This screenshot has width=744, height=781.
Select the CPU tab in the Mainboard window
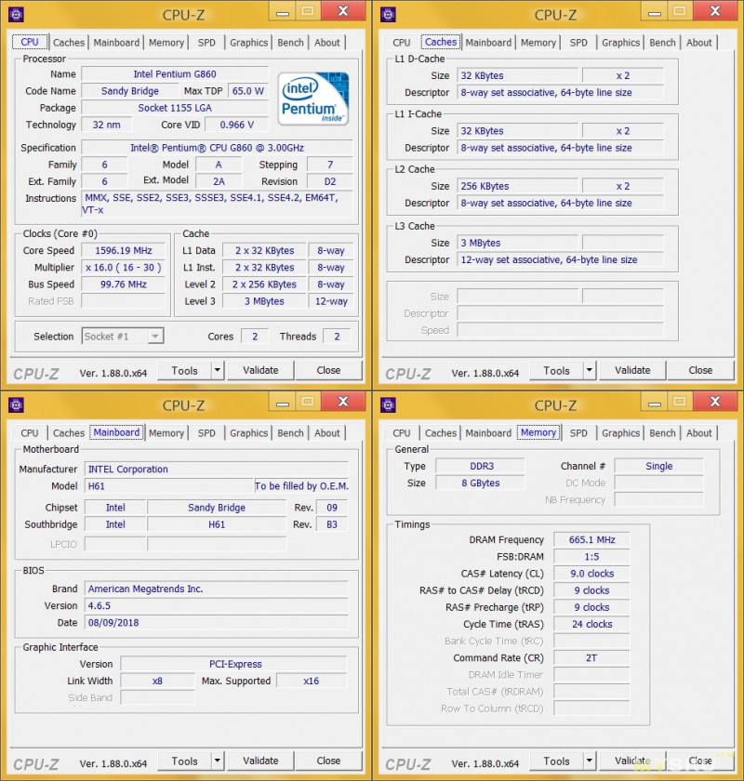30,433
